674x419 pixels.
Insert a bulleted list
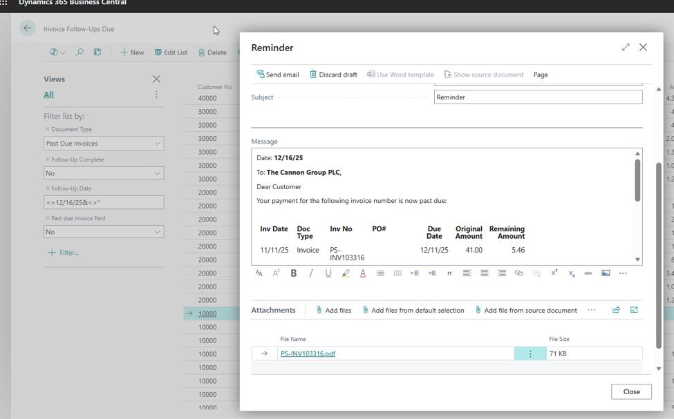coord(380,273)
